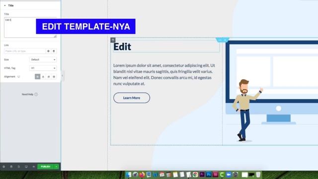Open Finder from the dock
318x179 pixels.
click(x=128, y=175)
